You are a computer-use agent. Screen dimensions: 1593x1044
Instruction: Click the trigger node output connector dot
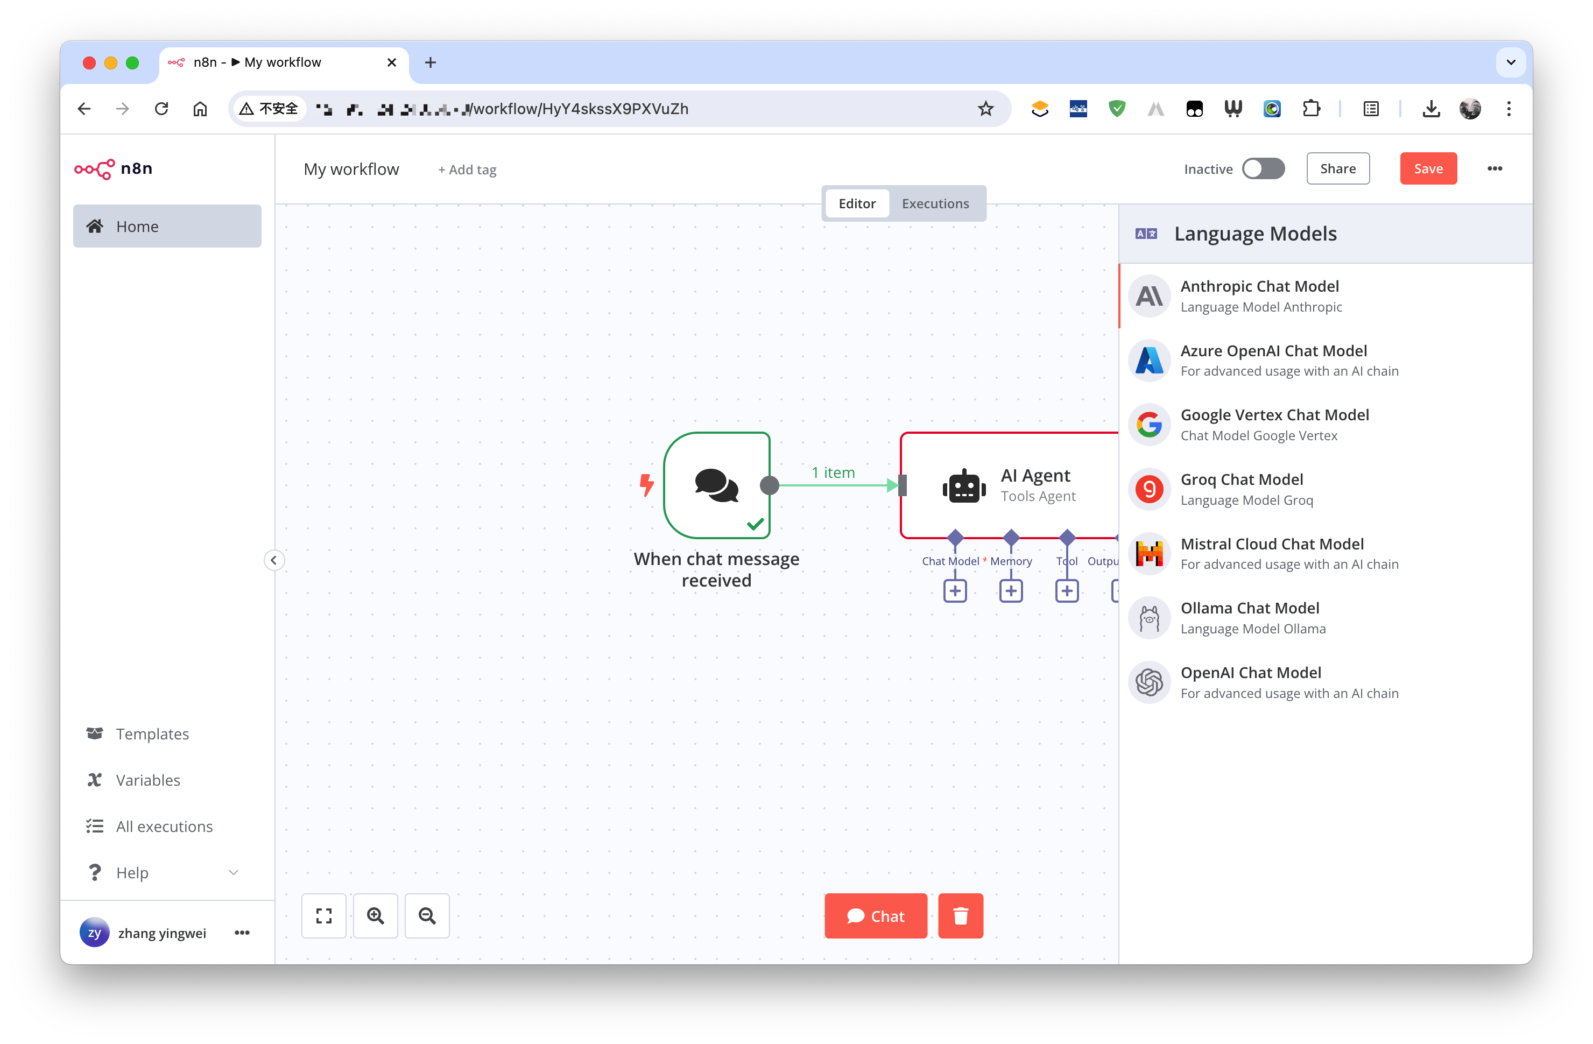pyautogui.click(x=770, y=485)
